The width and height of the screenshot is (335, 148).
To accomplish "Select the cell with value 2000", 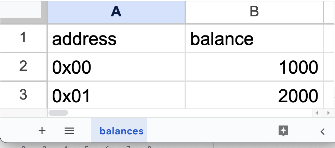I will click(254, 95).
